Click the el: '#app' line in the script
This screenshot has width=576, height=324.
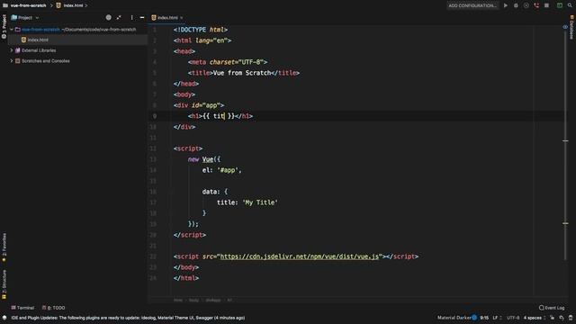click(x=222, y=170)
